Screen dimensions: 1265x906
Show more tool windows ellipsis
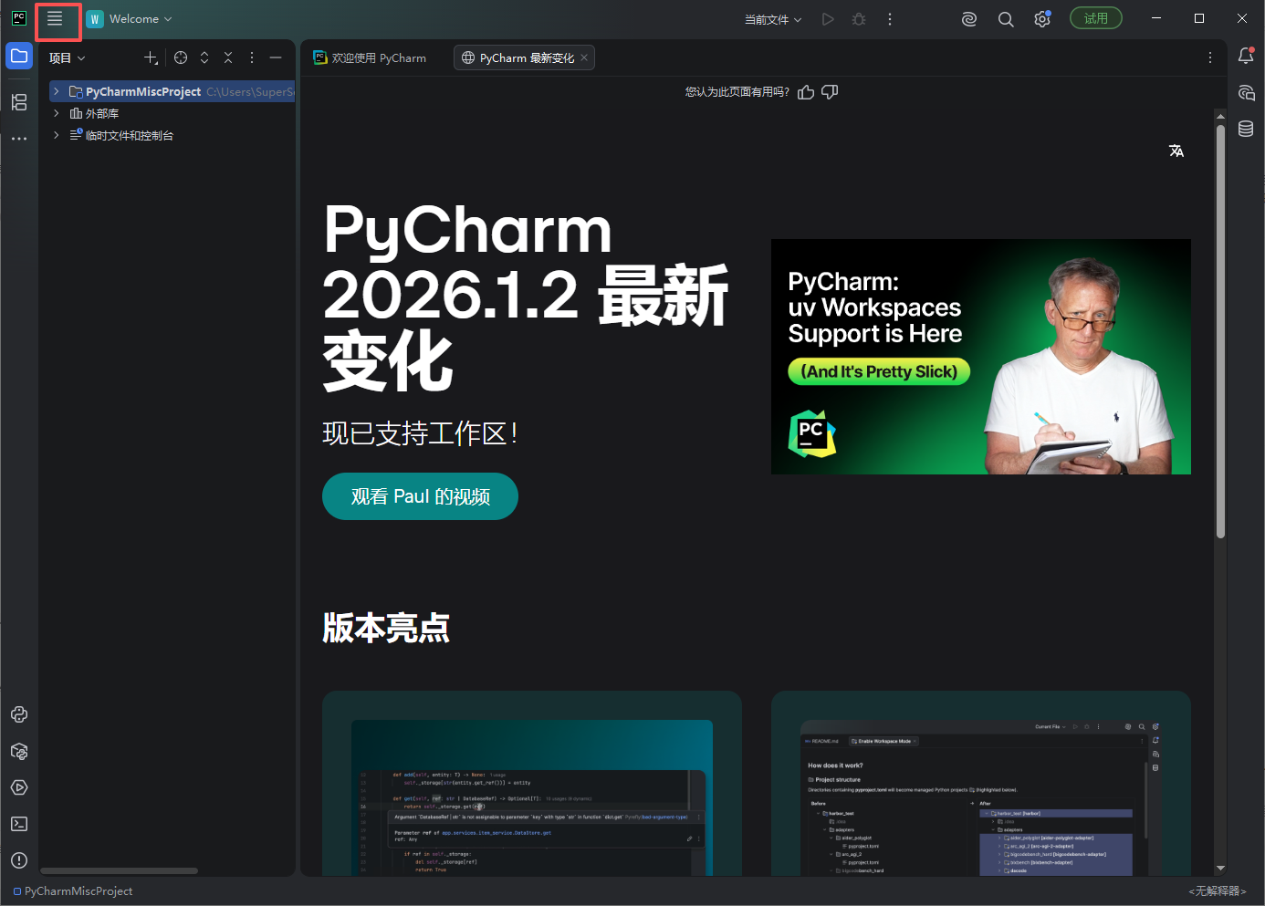click(x=19, y=139)
